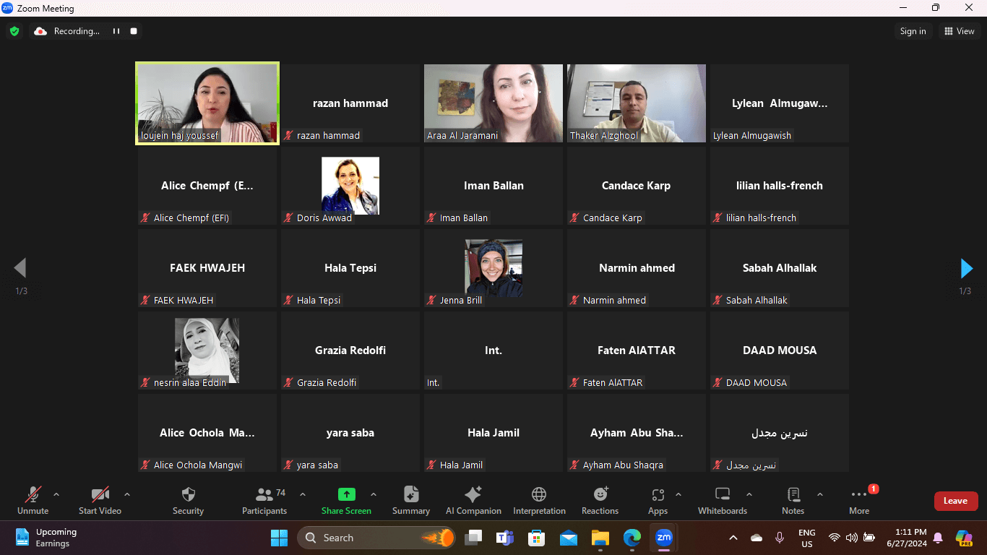
Task: Click the red Leave button
Action: click(x=955, y=501)
